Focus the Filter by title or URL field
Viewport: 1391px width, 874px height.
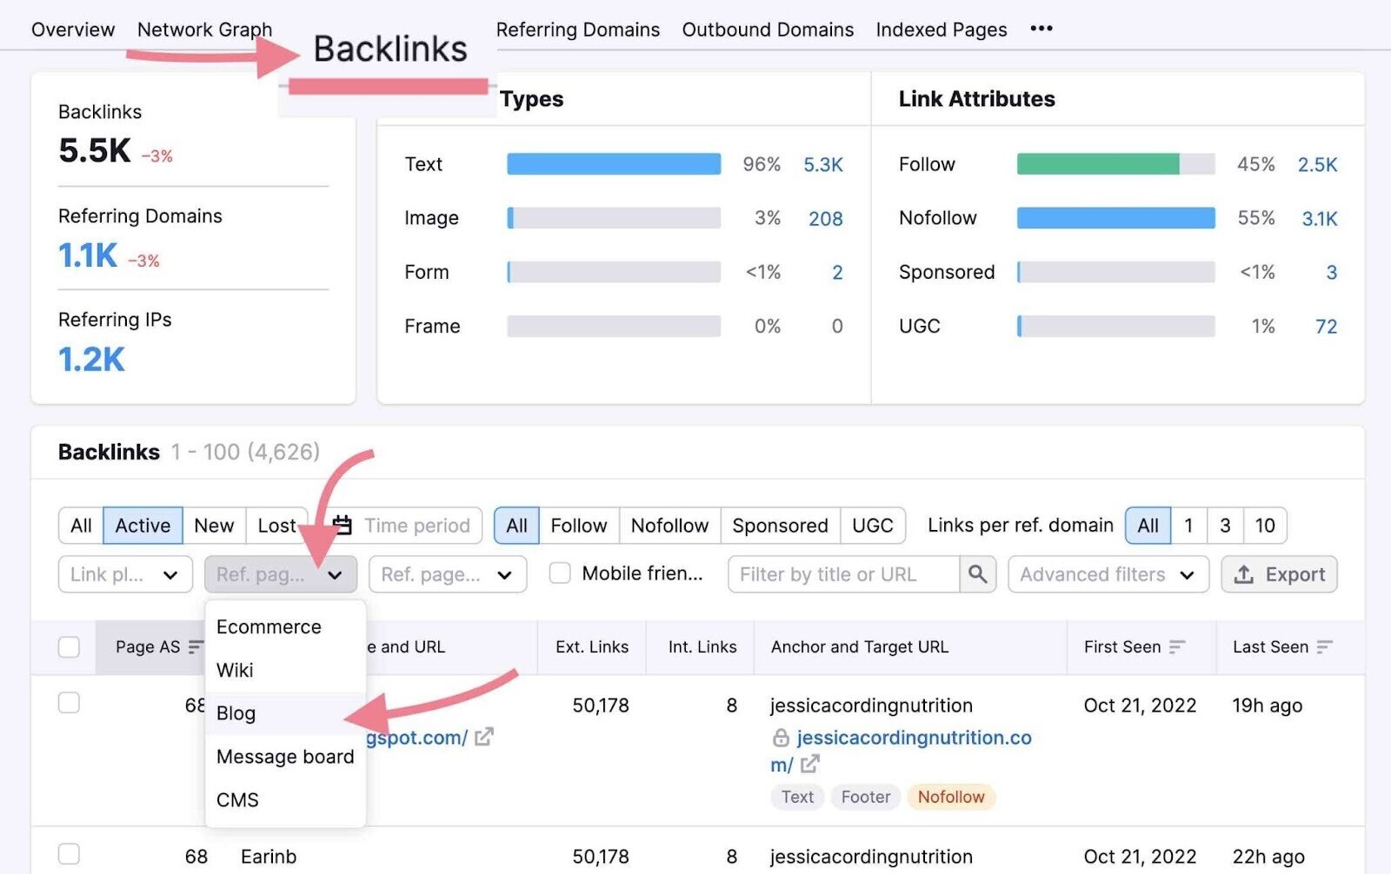pos(843,574)
